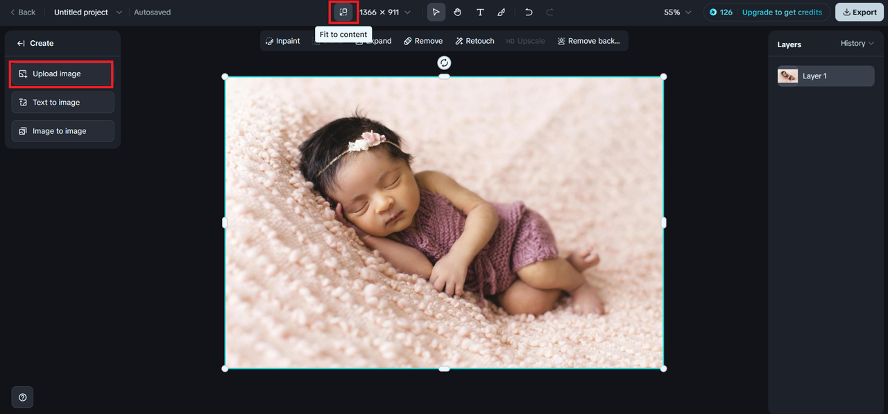Click the rotate handle above the image
Viewport: 888px width, 414px height.
click(x=444, y=63)
